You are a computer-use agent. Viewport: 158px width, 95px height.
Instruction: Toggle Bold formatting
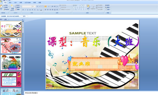pos(23,10)
